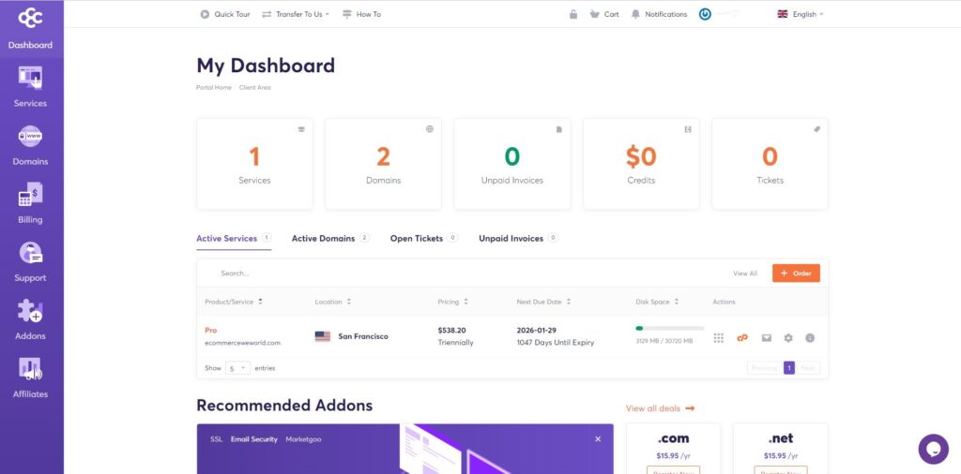Sort services by Disk Space column
The height and width of the screenshot is (474, 961).
point(657,302)
